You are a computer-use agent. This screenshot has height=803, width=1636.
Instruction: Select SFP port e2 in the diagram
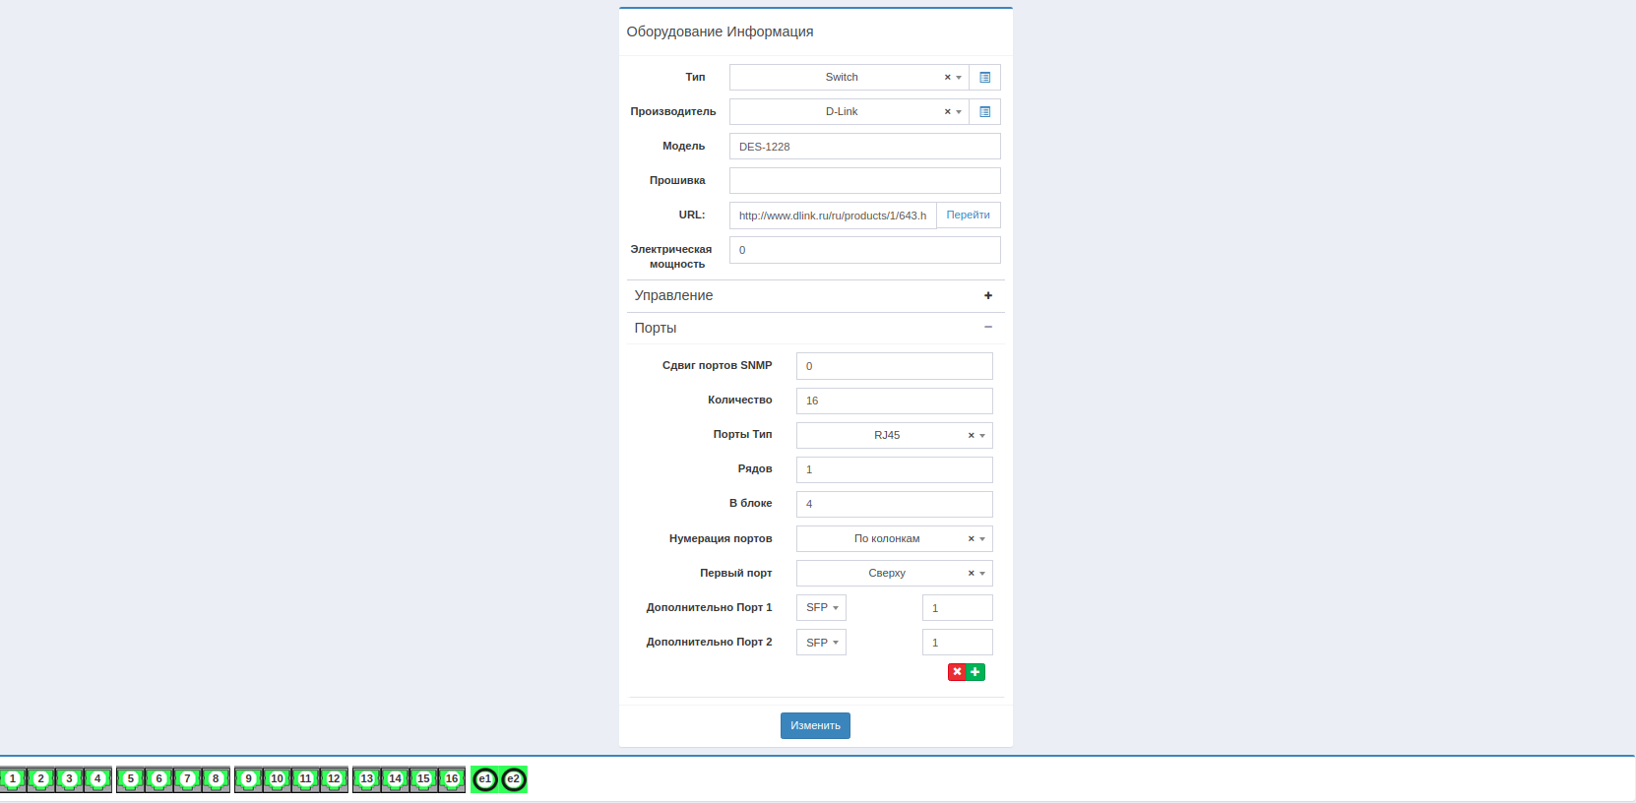(x=514, y=779)
